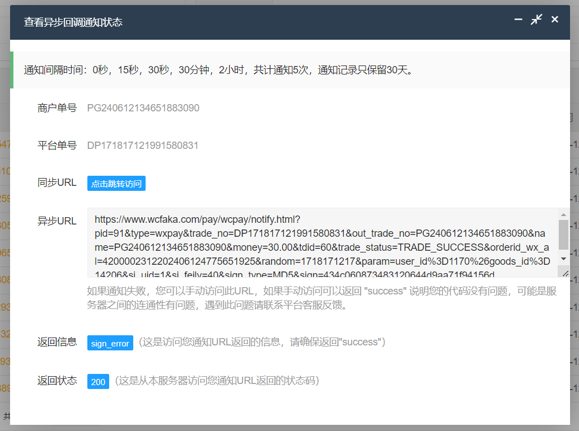Click the sign_error return info badge

pos(110,343)
